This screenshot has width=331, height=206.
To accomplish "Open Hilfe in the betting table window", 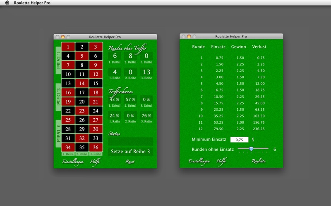I will coord(221,162).
